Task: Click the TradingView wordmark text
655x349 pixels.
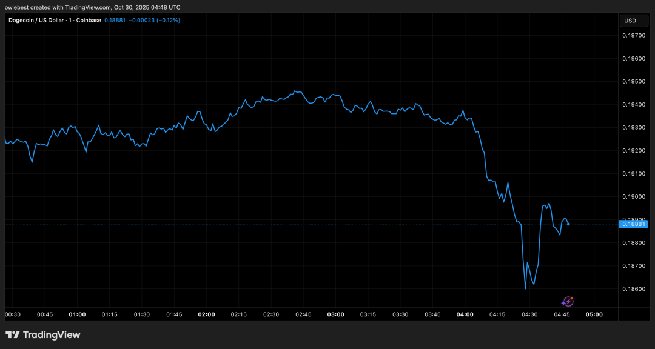Action: tap(51, 335)
